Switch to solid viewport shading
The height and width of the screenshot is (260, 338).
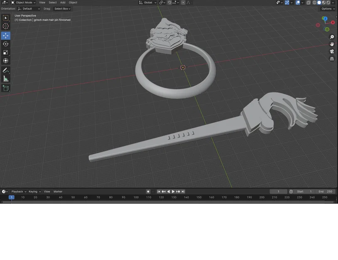(319, 2)
